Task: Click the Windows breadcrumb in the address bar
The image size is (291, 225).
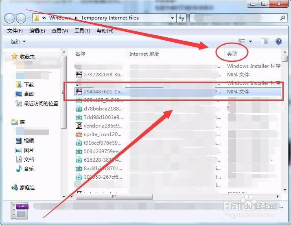Action: tap(60, 18)
